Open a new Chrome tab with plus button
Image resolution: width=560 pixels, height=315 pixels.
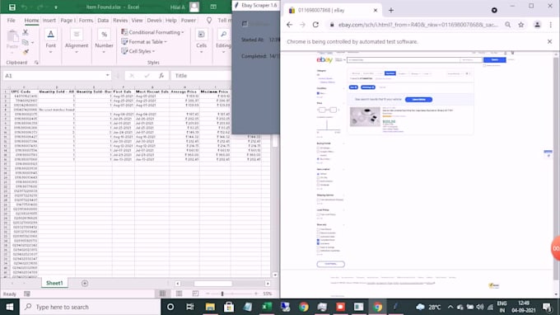click(x=391, y=11)
